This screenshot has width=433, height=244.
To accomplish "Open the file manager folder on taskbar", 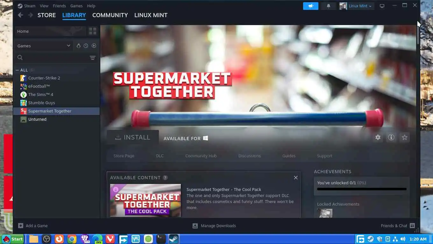I will pos(34,239).
